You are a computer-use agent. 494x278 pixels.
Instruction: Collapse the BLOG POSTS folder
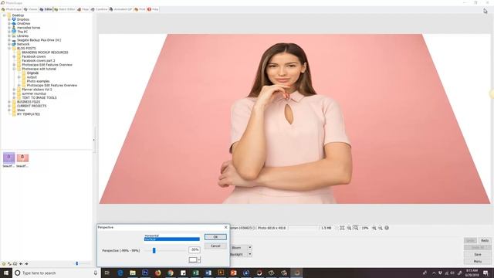coord(9,49)
